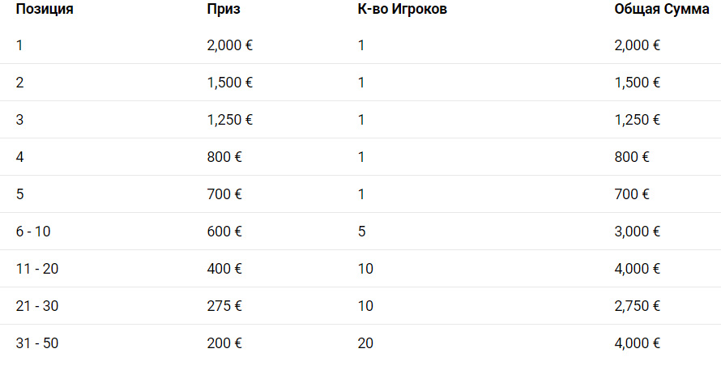Click the 600 € prize cell
Viewport: 721px width, 370px height.
(224, 232)
